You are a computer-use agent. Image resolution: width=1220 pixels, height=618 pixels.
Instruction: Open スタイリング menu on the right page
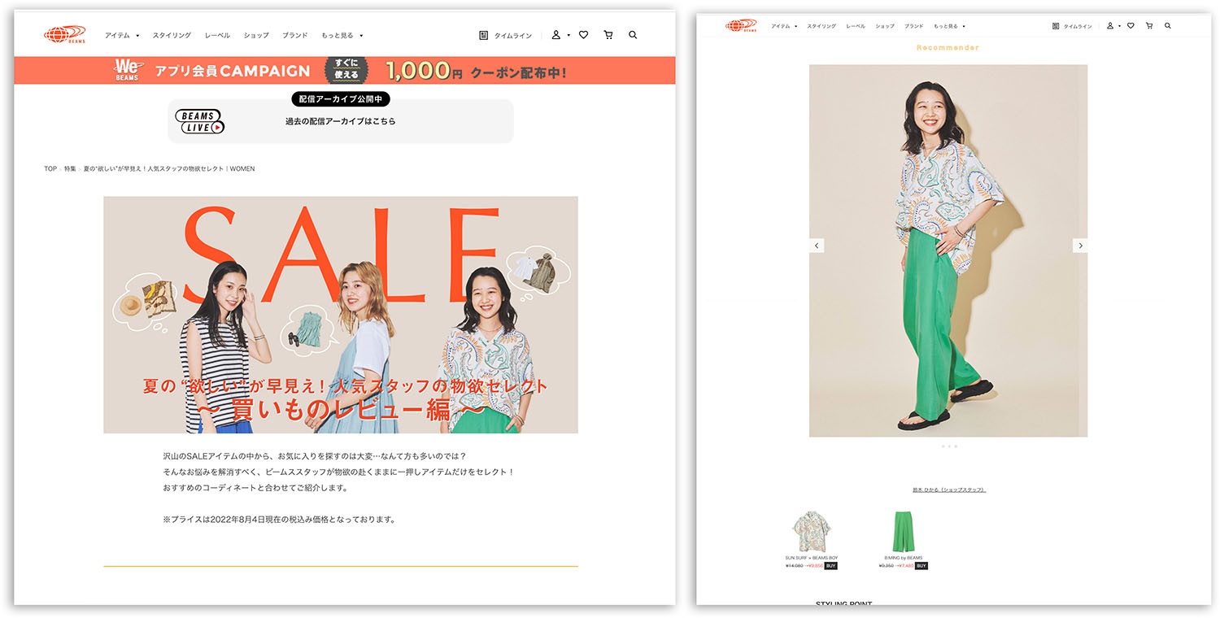[x=821, y=26]
